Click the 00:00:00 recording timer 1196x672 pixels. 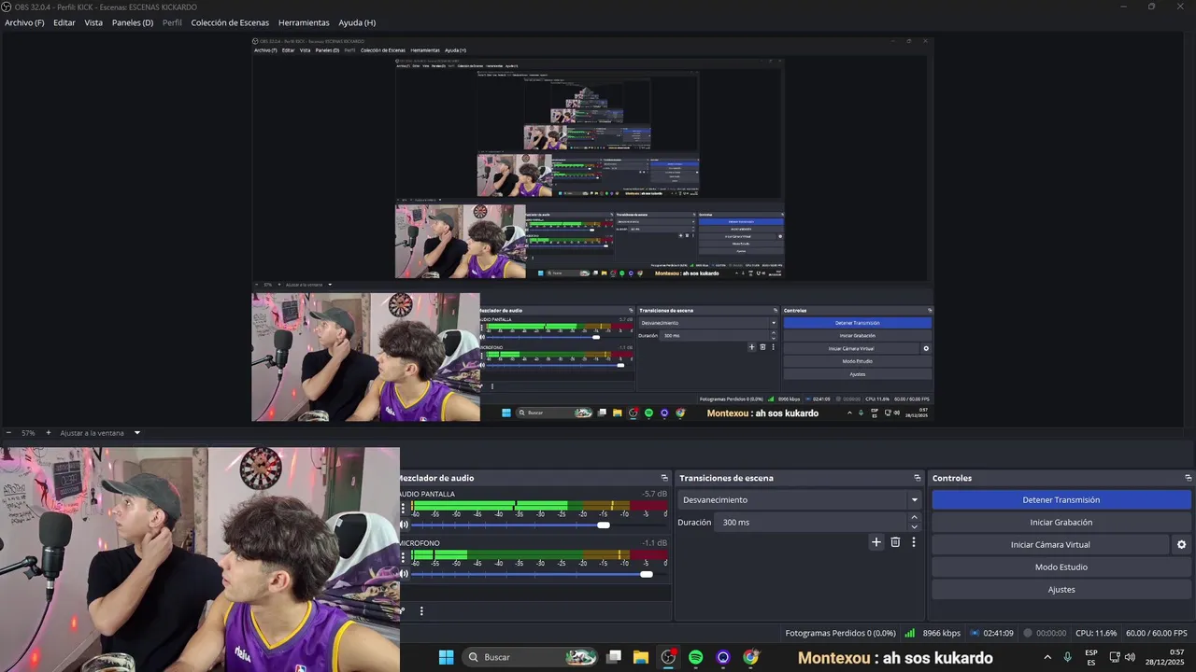tap(1051, 633)
